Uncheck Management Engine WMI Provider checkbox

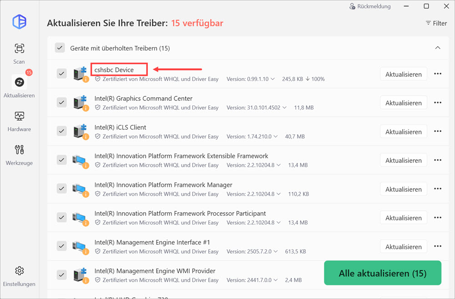click(61, 274)
